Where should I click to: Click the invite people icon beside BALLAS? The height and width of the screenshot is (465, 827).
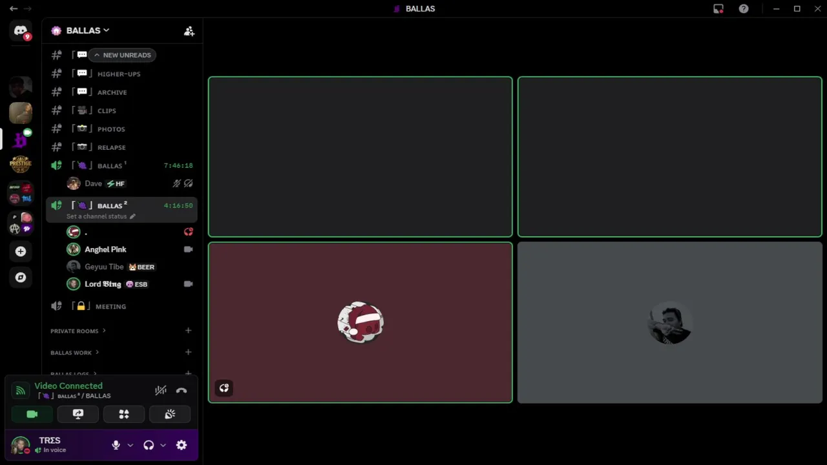tap(189, 31)
